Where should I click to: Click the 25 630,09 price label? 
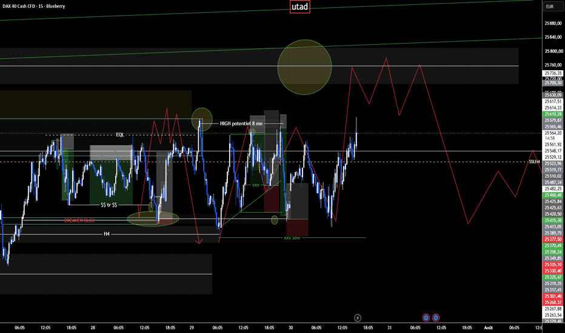(x=553, y=95)
